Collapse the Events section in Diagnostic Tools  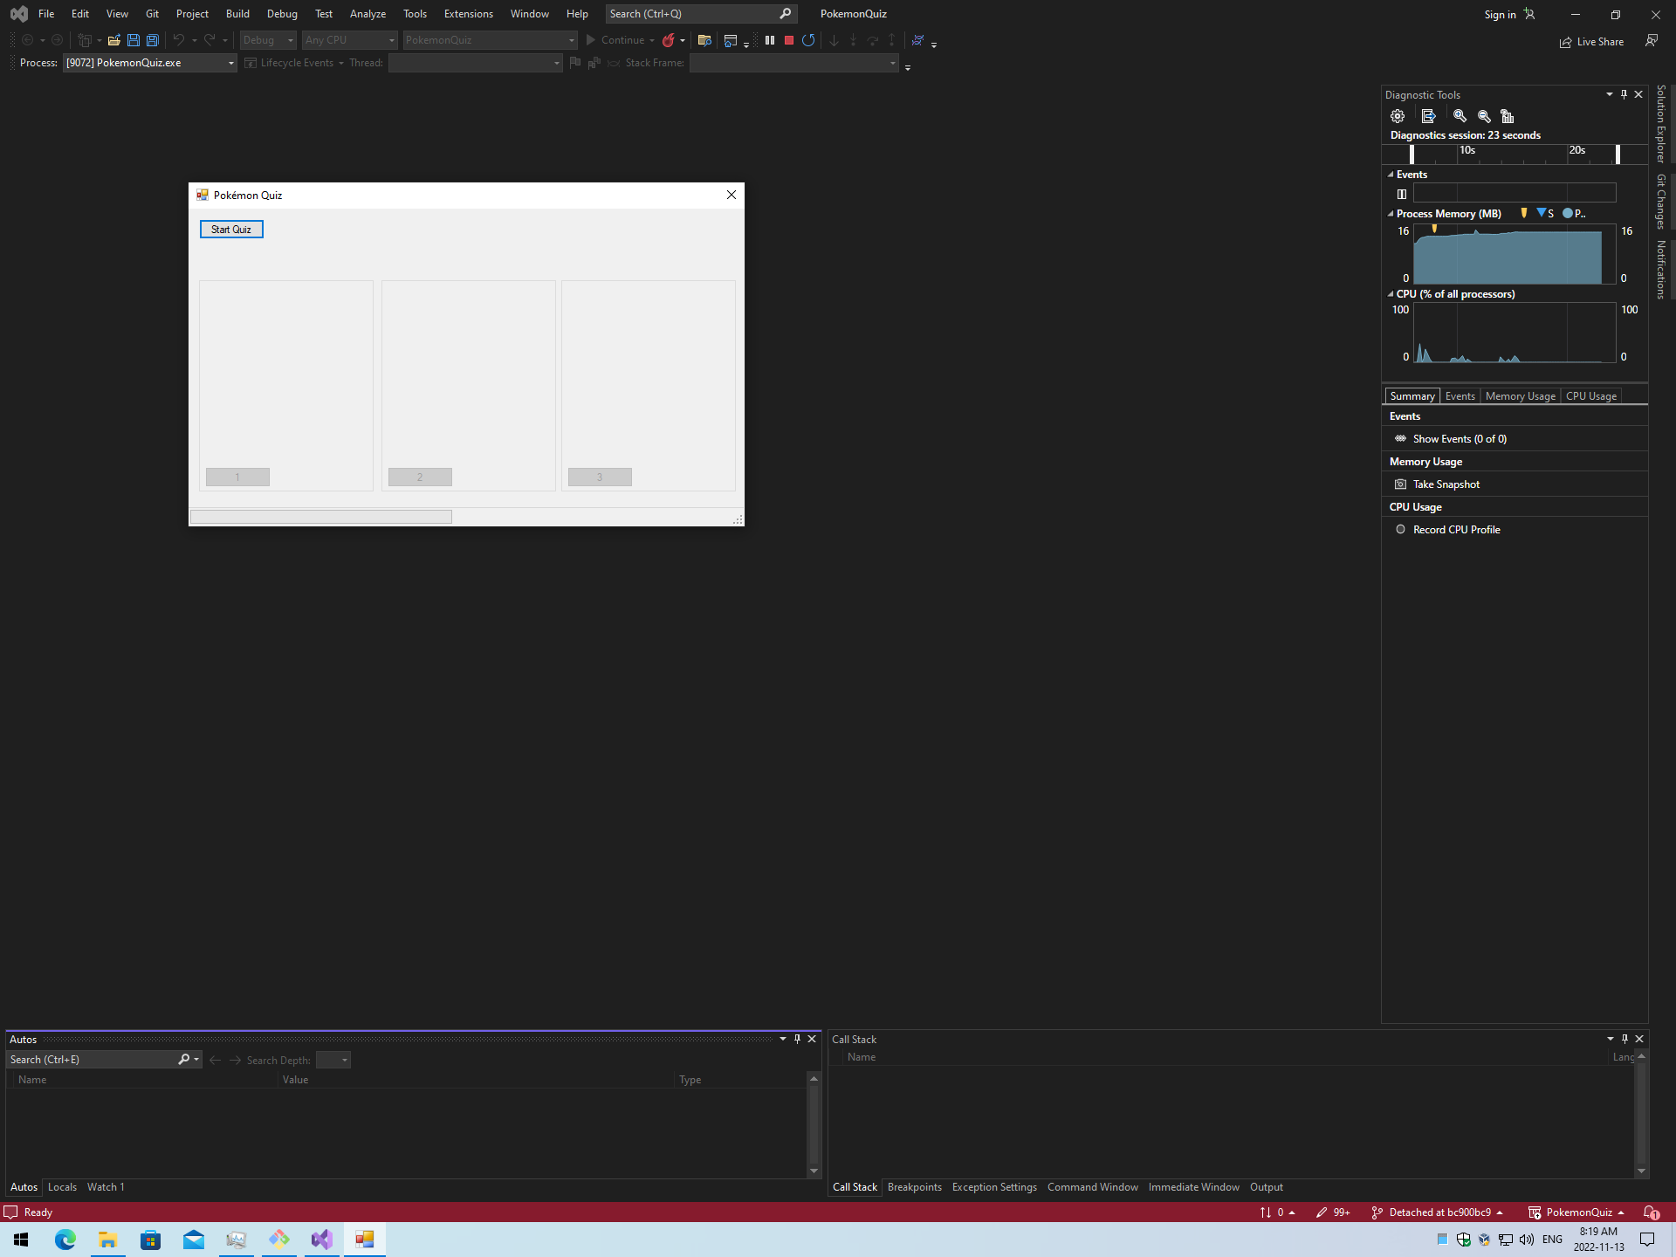click(1391, 175)
